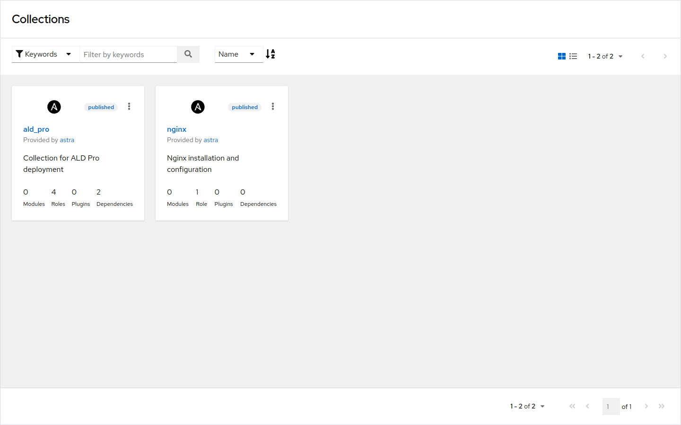The image size is (681, 425).
Task: Go to last page in bottom pagination
Action: point(662,406)
